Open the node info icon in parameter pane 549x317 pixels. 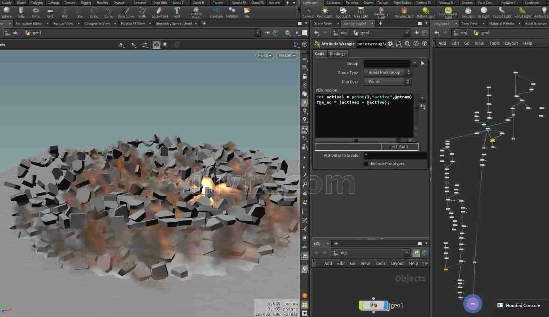coord(416,44)
